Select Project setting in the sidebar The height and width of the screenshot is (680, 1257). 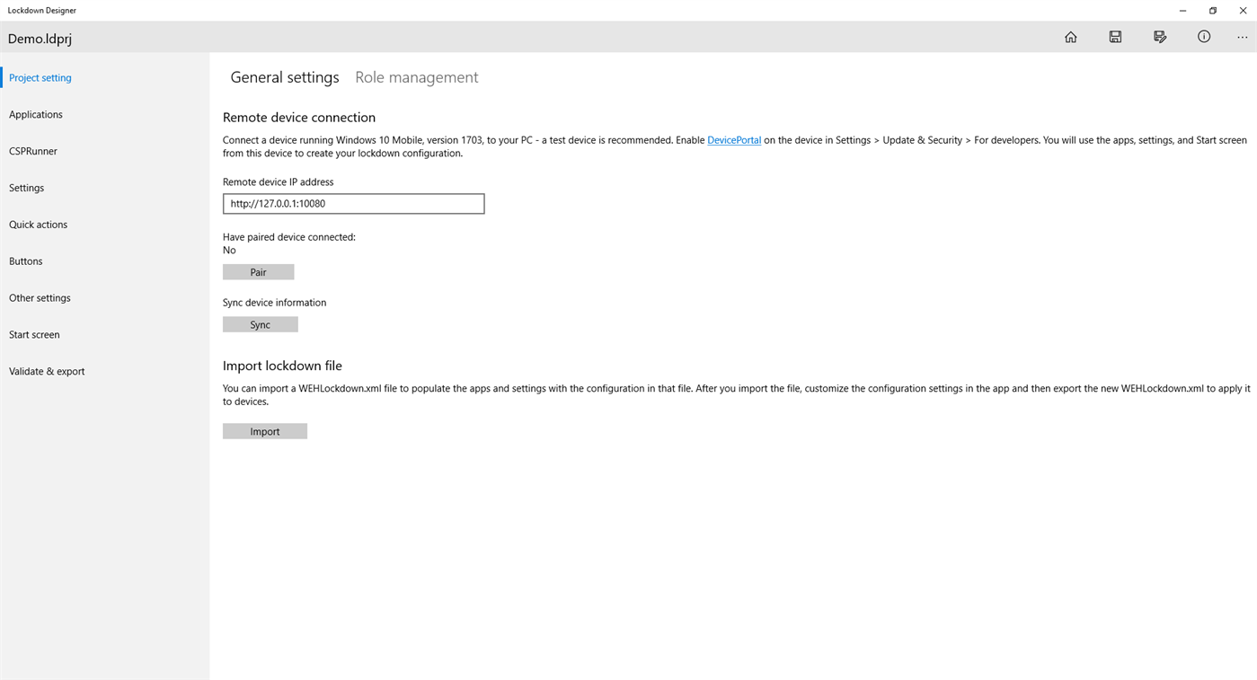click(40, 77)
